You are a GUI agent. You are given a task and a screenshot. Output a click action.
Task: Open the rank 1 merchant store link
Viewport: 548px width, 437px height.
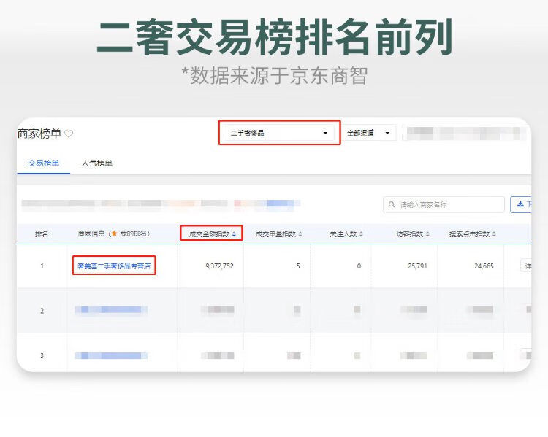[x=114, y=266]
